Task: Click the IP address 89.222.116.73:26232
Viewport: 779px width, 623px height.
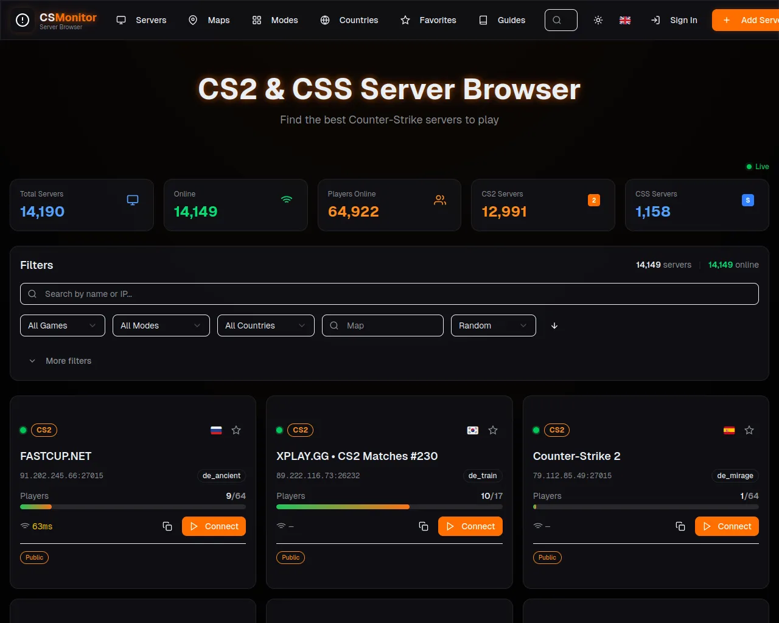Action: (x=318, y=476)
